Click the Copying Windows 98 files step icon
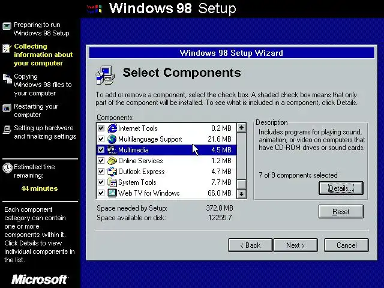This screenshot has height=288, width=384. coord(7,79)
